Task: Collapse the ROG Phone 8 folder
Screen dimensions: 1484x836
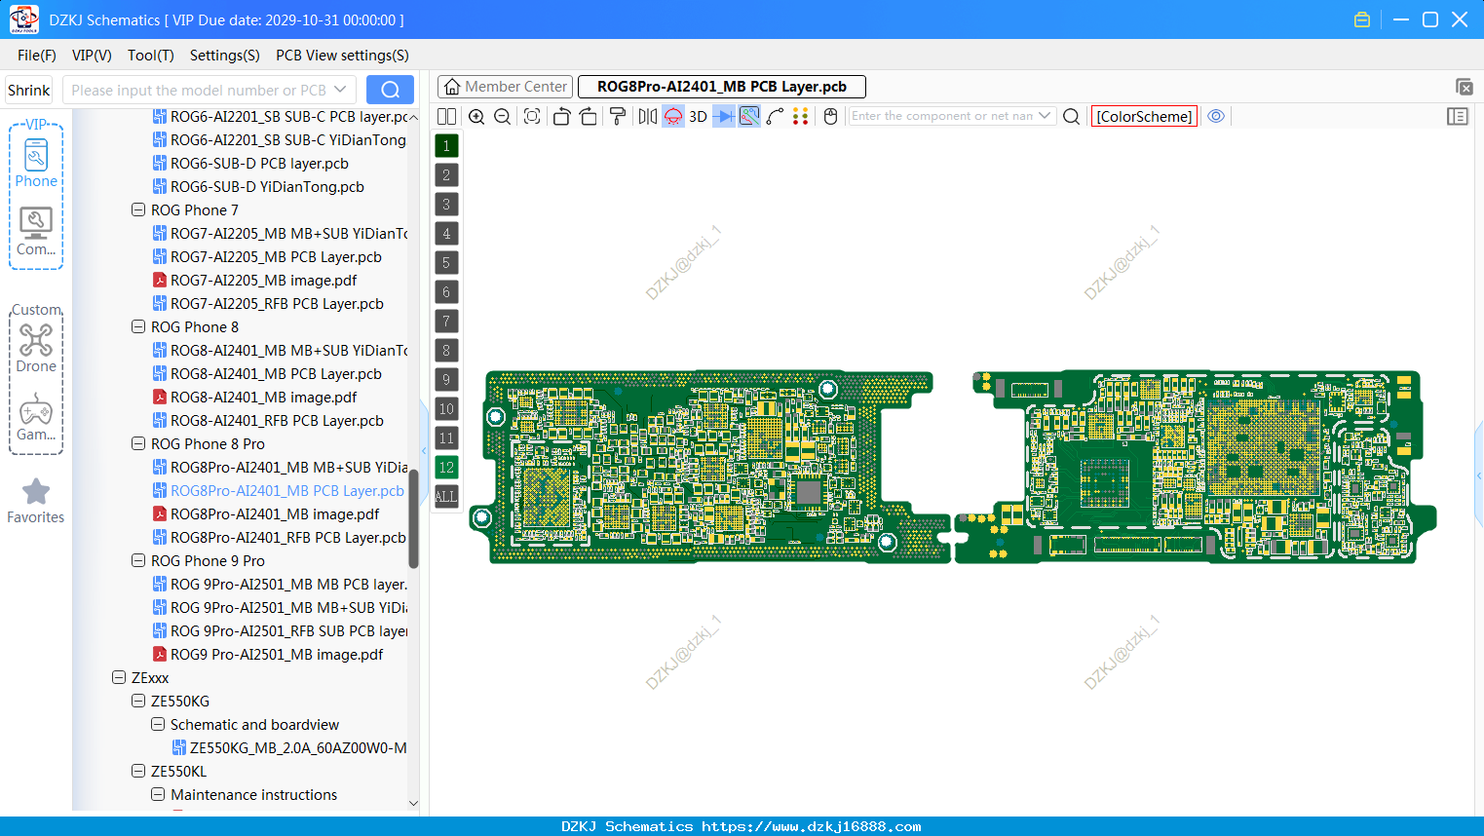Action: (x=138, y=326)
